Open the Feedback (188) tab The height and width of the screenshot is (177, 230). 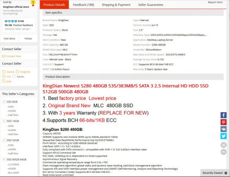pyautogui.click(x=83, y=5)
